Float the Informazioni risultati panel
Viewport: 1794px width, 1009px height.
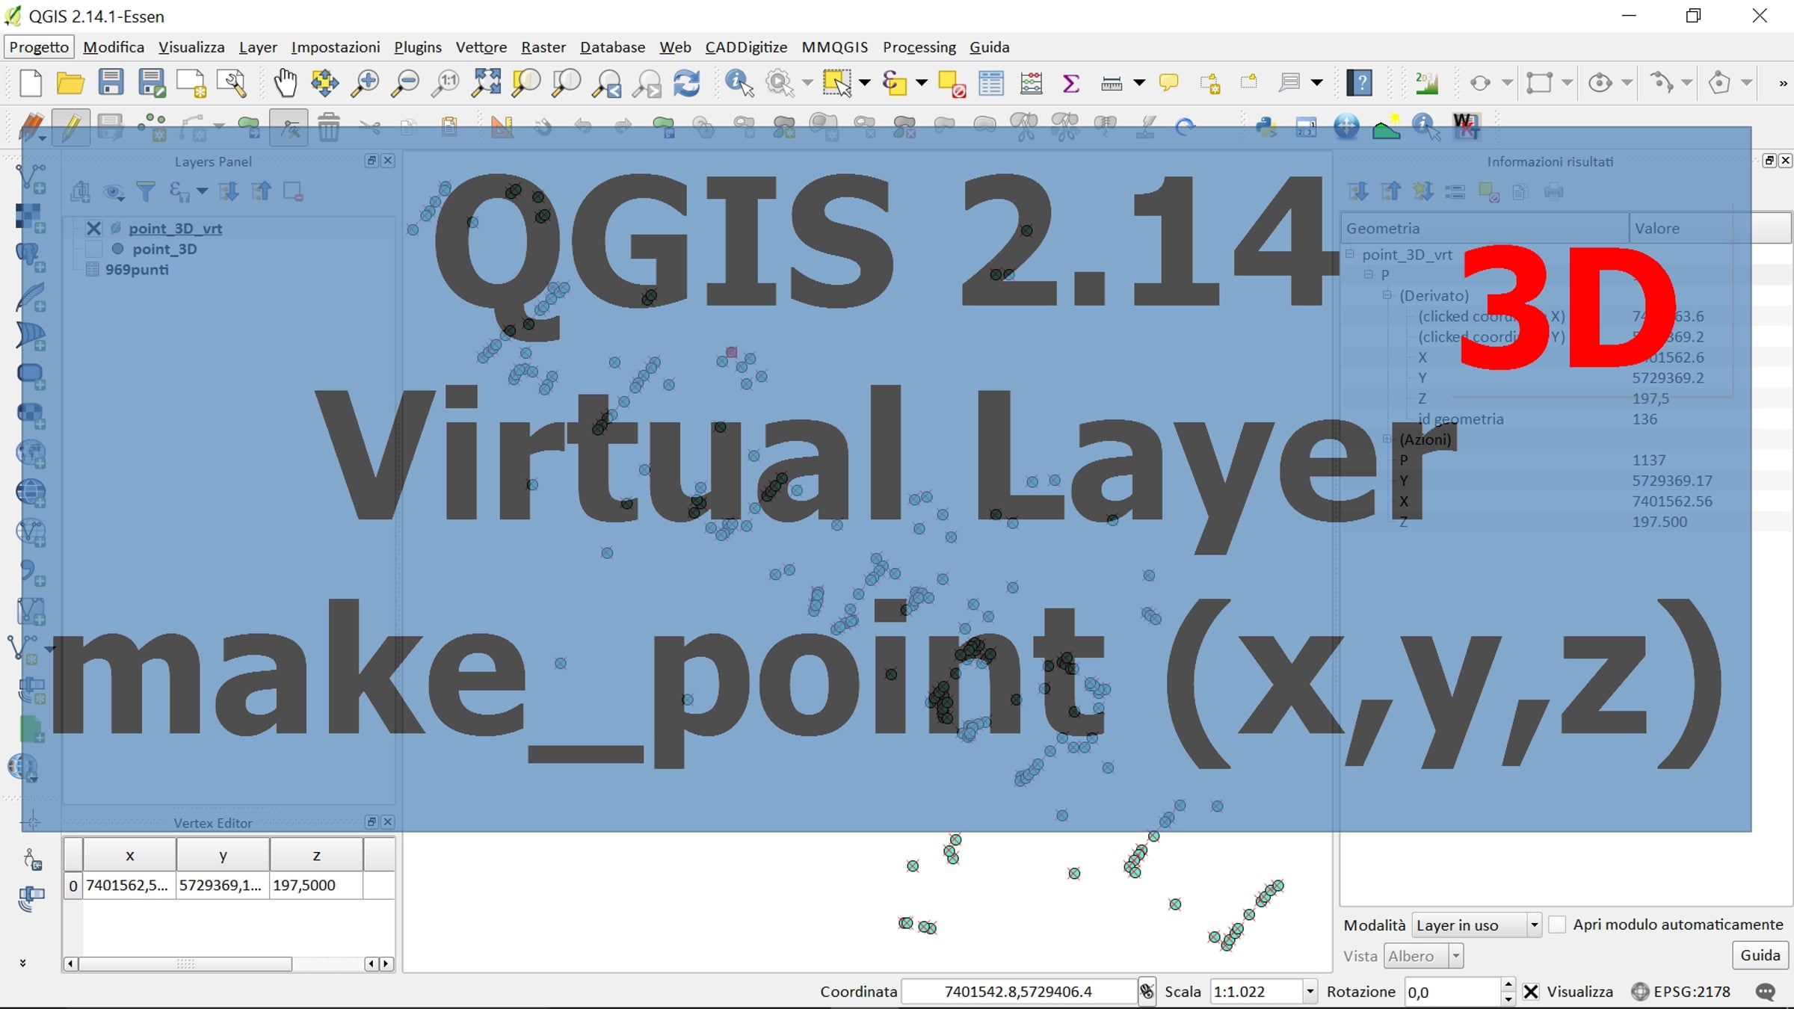[x=1769, y=161]
